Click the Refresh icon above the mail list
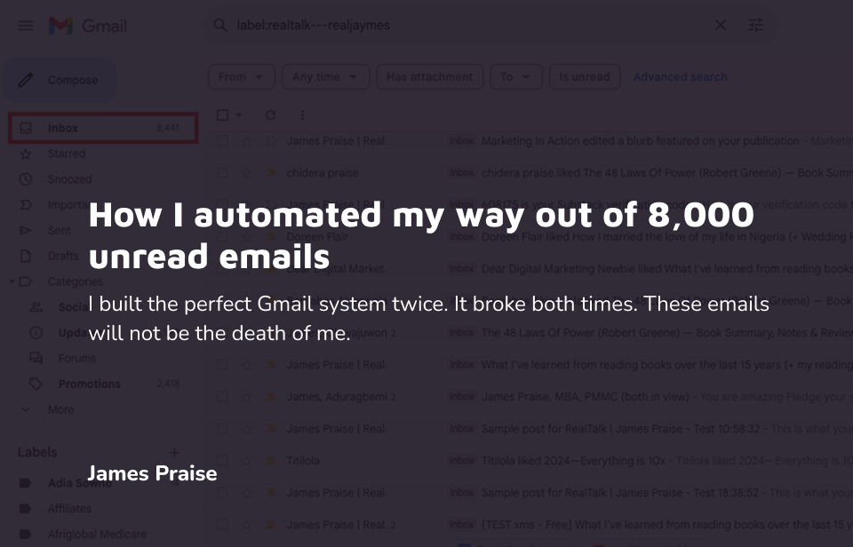853x547 pixels. pyautogui.click(x=270, y=115)
